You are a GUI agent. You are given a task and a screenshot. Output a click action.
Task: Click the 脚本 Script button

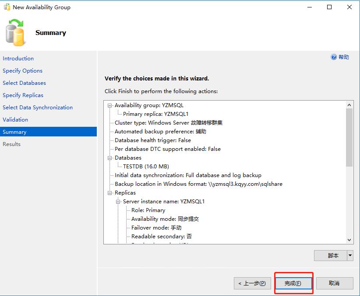coord(331,255)
